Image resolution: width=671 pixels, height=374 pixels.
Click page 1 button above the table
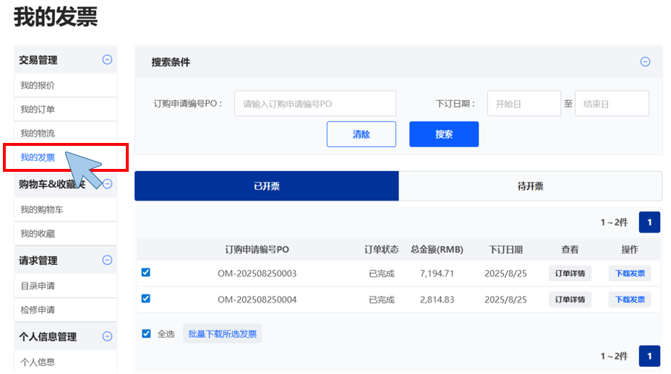pyautogui.click(x=649, y=222)
